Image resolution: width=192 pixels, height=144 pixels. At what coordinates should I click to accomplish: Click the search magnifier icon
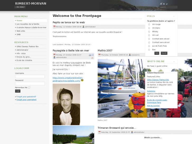pyautogui.click(x=157, y=7)
